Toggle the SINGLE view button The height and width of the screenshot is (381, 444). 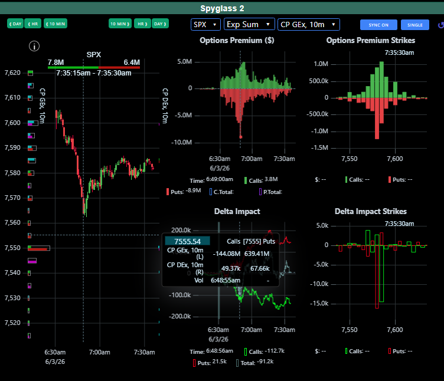(x=415, y=25)
